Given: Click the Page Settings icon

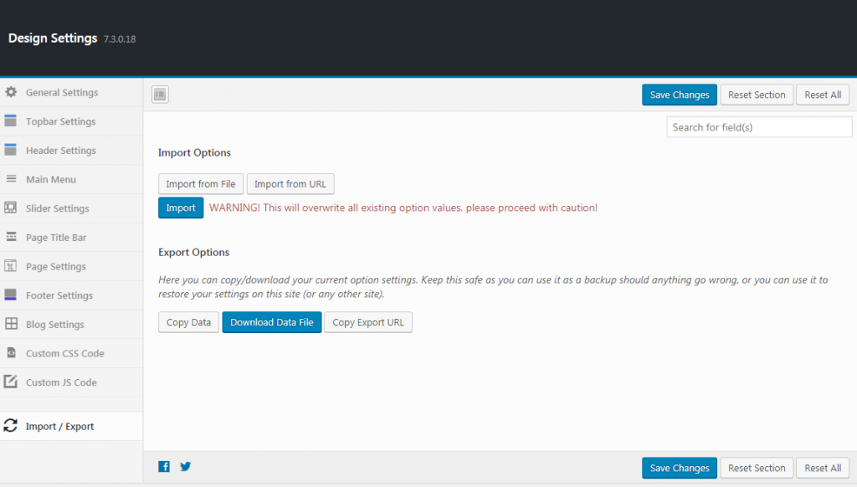Looking at the screenshot, I should [x=10, y=265].
